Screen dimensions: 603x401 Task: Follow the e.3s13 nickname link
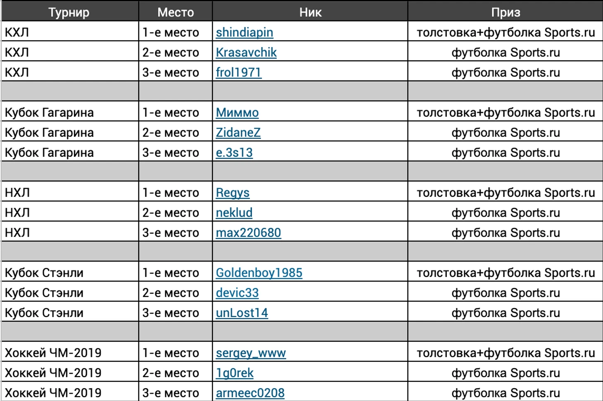coord(234,153)
